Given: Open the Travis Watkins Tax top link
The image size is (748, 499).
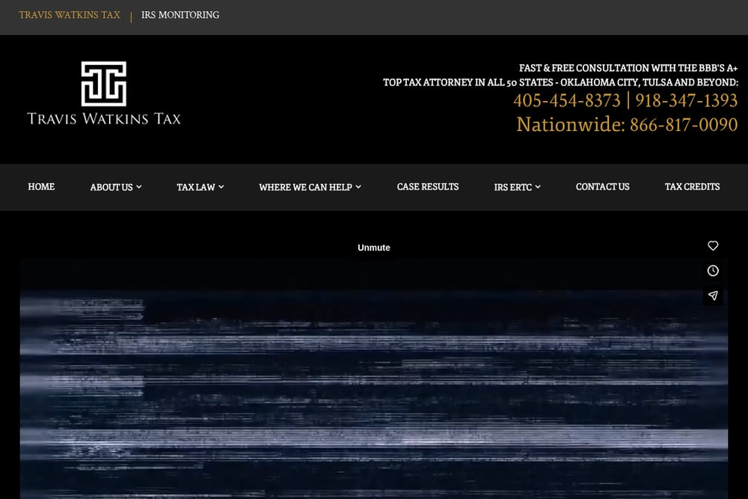Looking at the screenshot, I should coord(70,15).
